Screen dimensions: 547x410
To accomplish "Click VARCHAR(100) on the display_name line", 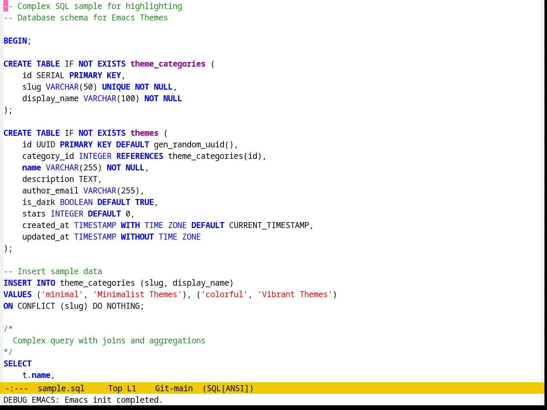I will click(112, 98).
